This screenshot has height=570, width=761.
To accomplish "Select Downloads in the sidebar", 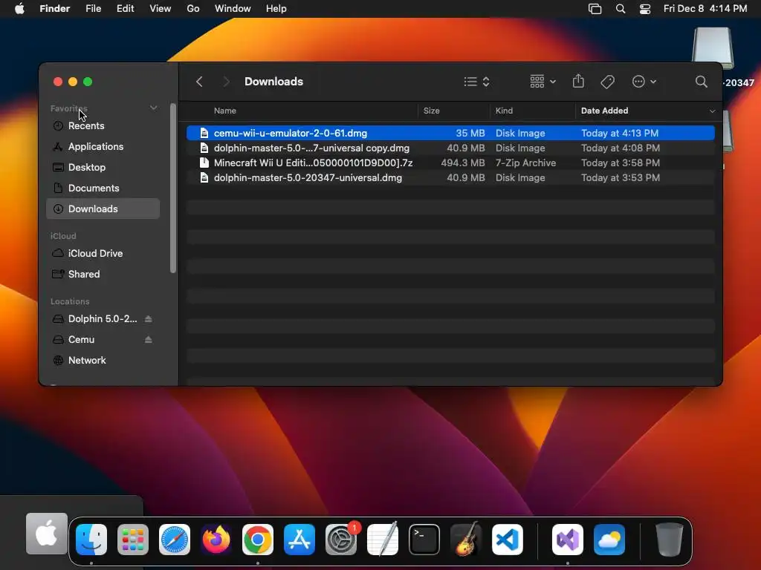I will tap(103, 209).
